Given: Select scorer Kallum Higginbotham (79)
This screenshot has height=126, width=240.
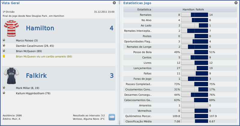Looking at the screenshot, I should coord(33,93).
